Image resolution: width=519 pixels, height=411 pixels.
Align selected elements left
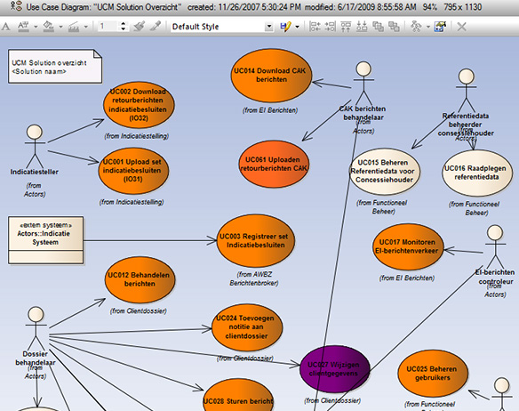(315, 27)
